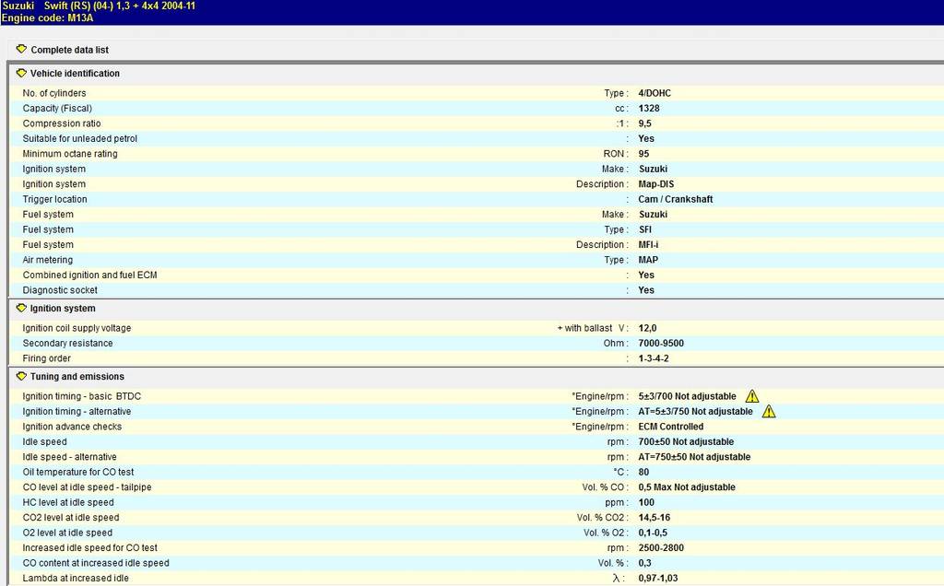Select 'CO content at increased idle speed' label

pos(96,563)
